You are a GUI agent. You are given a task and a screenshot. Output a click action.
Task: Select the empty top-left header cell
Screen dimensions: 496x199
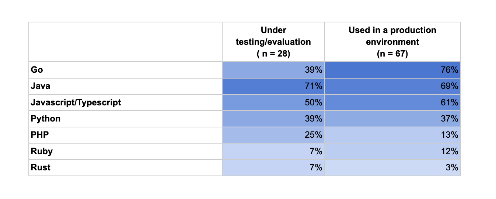(x=125, y=42)
